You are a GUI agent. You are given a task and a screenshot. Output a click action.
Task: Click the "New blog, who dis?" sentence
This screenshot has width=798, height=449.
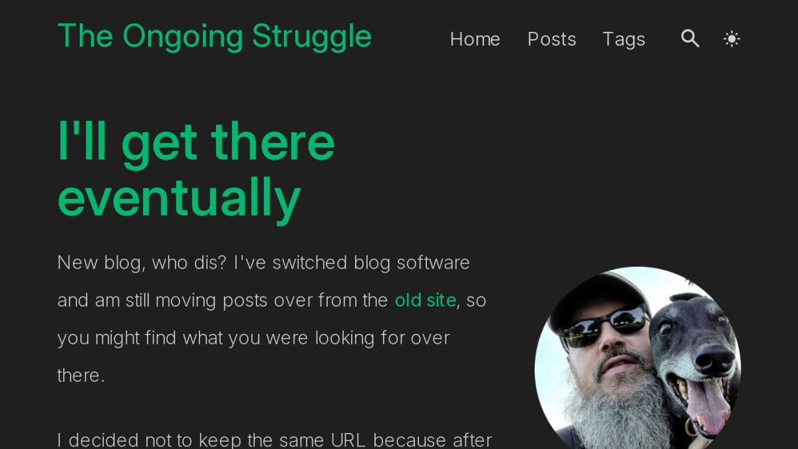(143, 263)
